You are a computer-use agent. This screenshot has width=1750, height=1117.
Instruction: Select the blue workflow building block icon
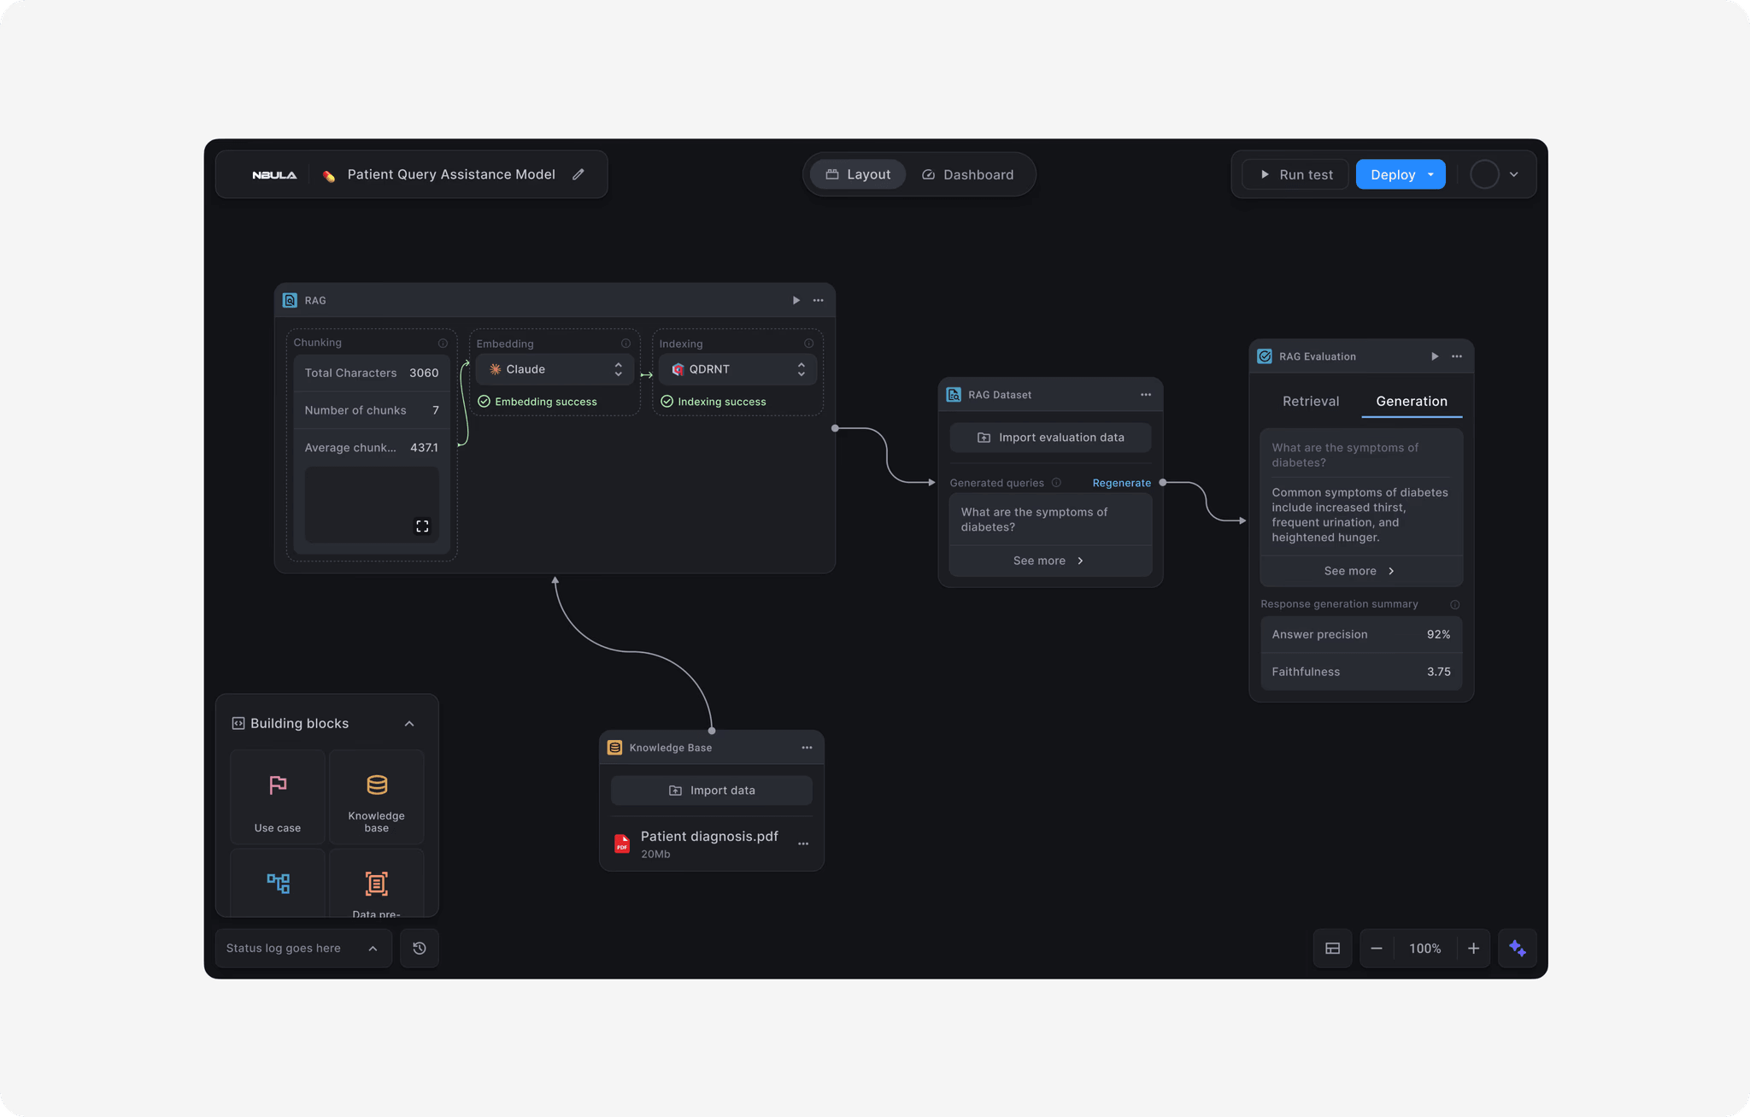(x=278, y=884)
